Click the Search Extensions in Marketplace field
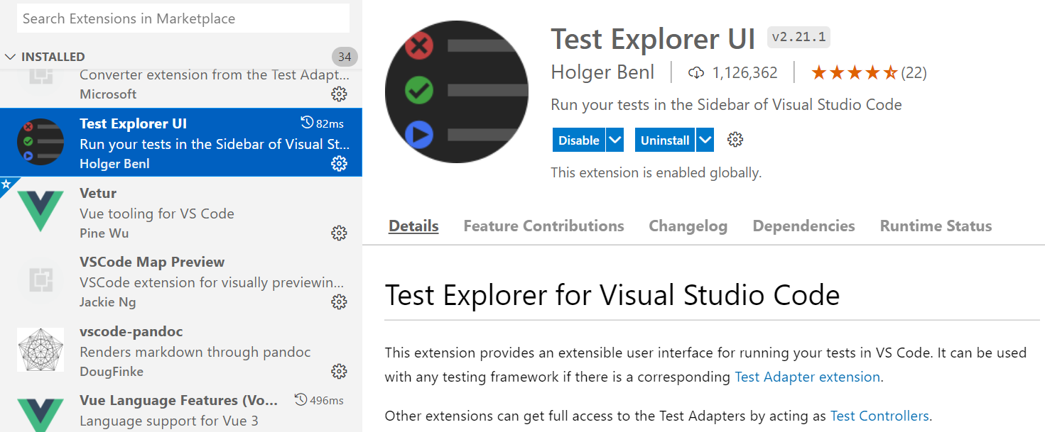The width and height of the screenshot is (1045, 432). pyautogui.click(x=183, y=18)
